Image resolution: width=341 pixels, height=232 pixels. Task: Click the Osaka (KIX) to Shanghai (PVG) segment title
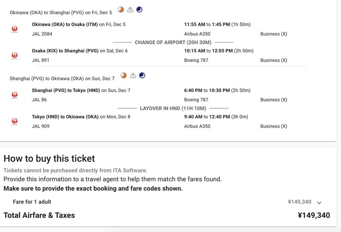[65, 51]
